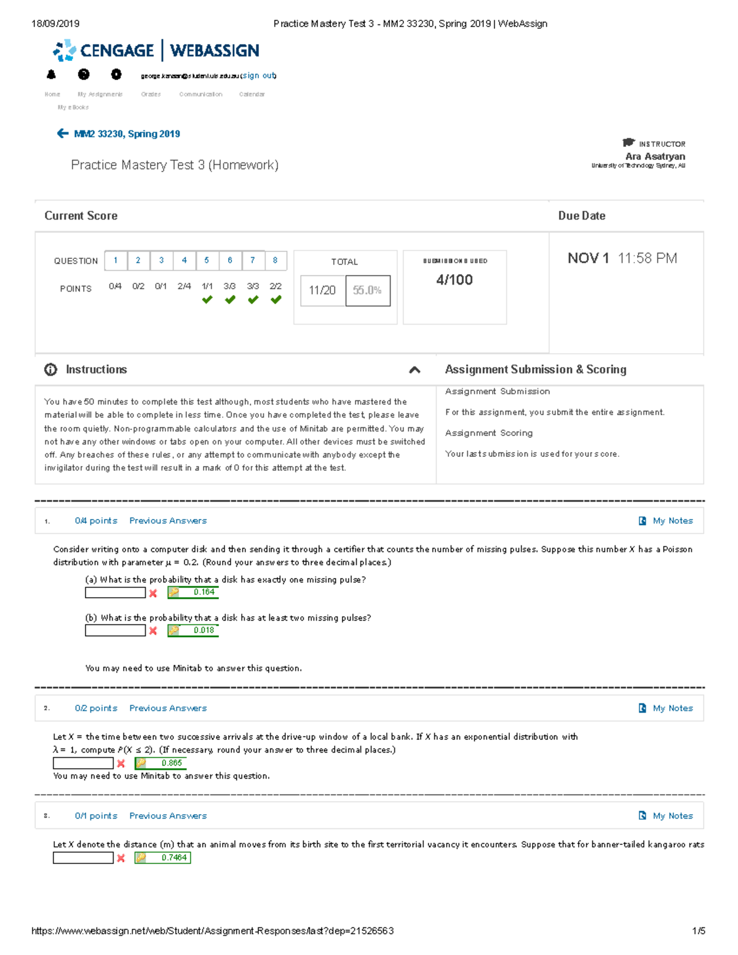The width and height of the screenshot is (738, 955).
Task: Select the question 4 score tab
Action: (x=184, y=260)
